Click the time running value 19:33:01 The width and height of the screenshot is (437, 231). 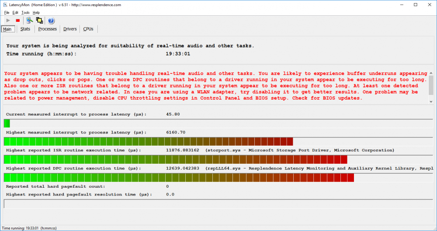click(x=178, y=54)
